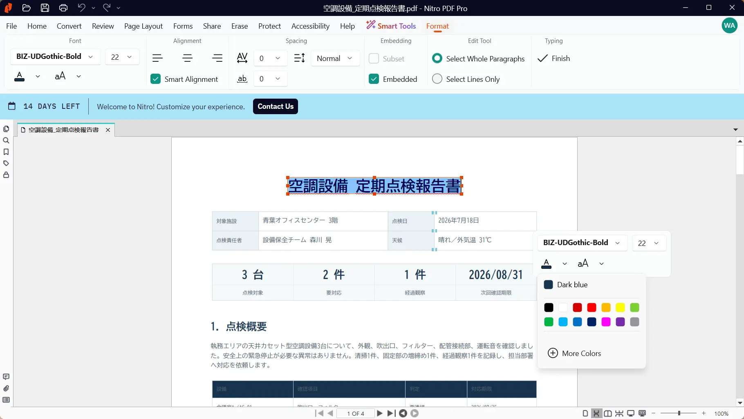Open the Bookmarks panel in left sidebar

6,152
